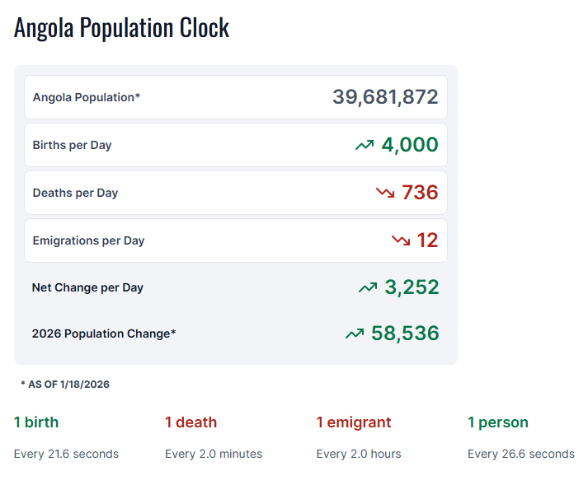This screenshot has height=485, width=588.
Task: Click the green '1 person' text
Action: click(x=498, y=422)
